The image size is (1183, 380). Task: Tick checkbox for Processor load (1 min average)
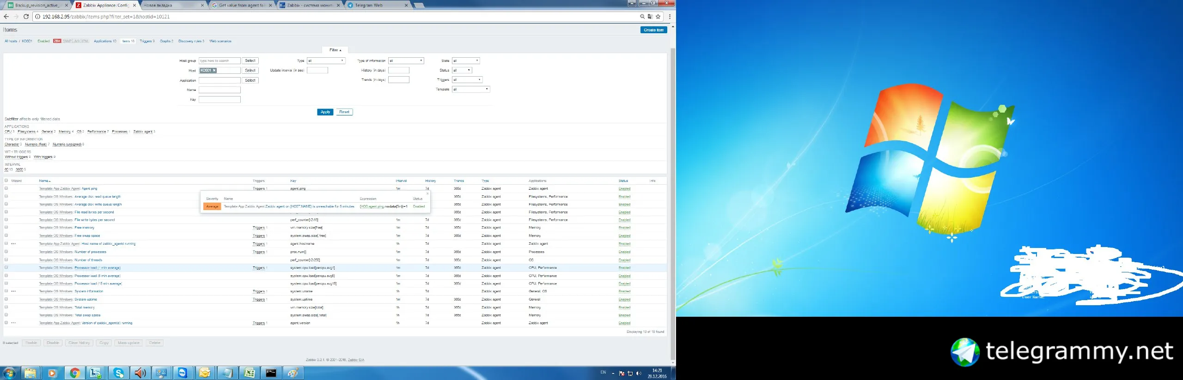click(x=6, y=267)
